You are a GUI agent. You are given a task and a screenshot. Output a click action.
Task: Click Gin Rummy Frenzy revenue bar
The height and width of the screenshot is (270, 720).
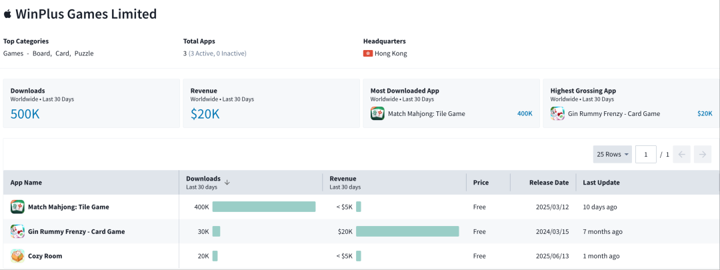[x=407, y=231]
